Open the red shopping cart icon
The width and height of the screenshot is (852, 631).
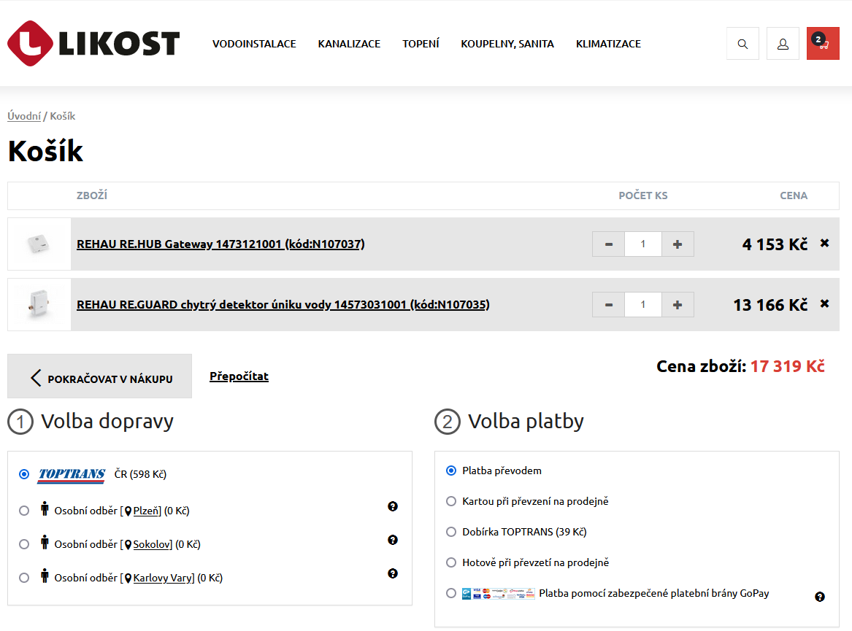point(823,44)
